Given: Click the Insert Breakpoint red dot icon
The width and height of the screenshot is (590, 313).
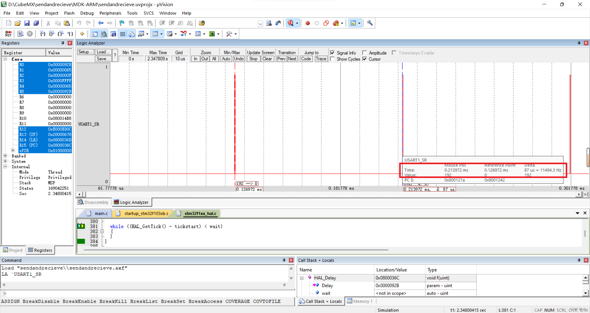Looking at the screenshot, I should [308, 23].
